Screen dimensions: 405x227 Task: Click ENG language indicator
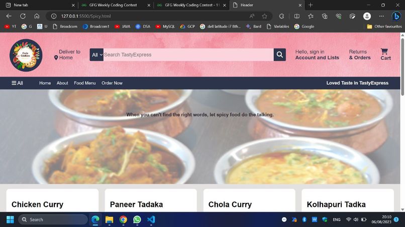336,219
